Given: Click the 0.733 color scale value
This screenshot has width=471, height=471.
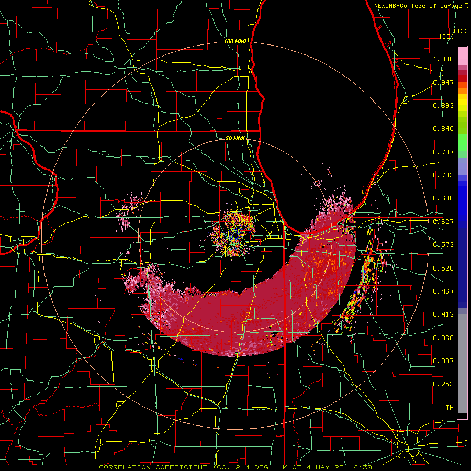Looking at the screenshot, I should tap(443, 175).
